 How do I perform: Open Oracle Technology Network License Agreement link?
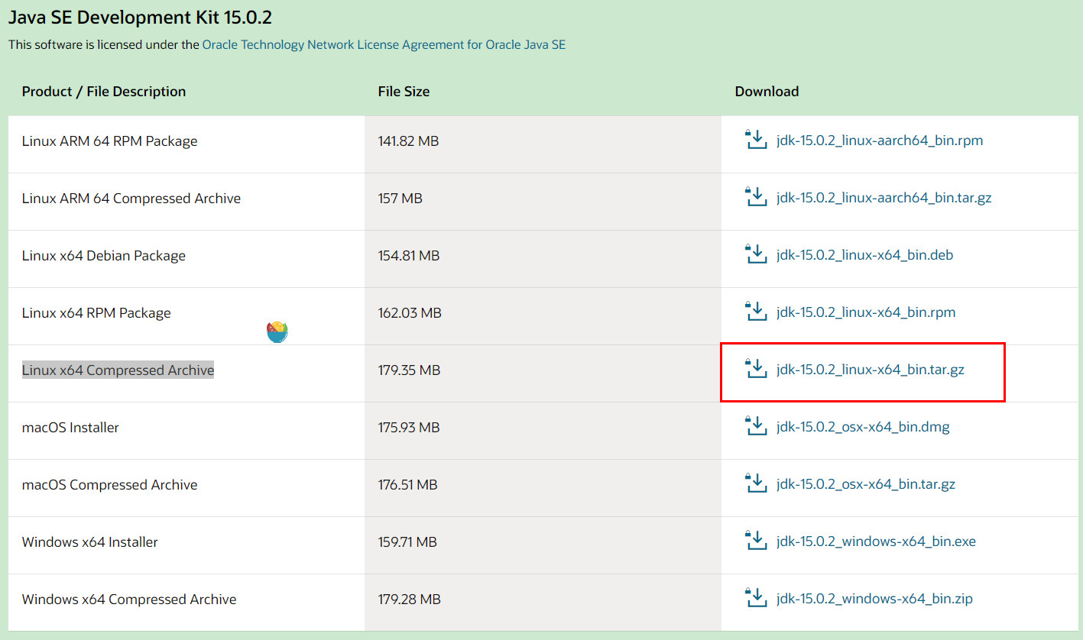tap(384, 45)
